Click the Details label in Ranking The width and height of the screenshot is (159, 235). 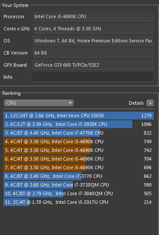coord(136,103)
